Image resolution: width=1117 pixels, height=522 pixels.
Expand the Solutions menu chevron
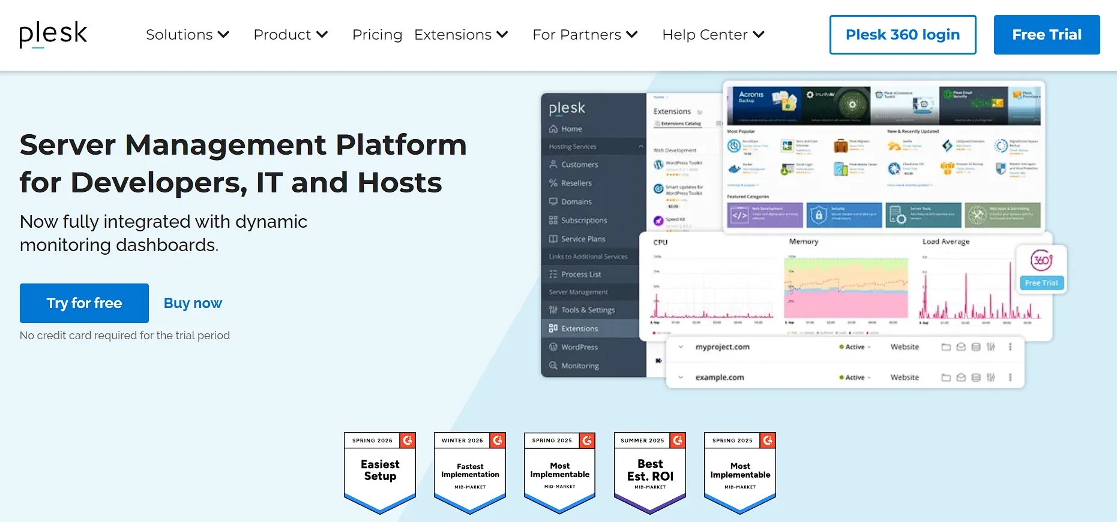coord(223,35)
